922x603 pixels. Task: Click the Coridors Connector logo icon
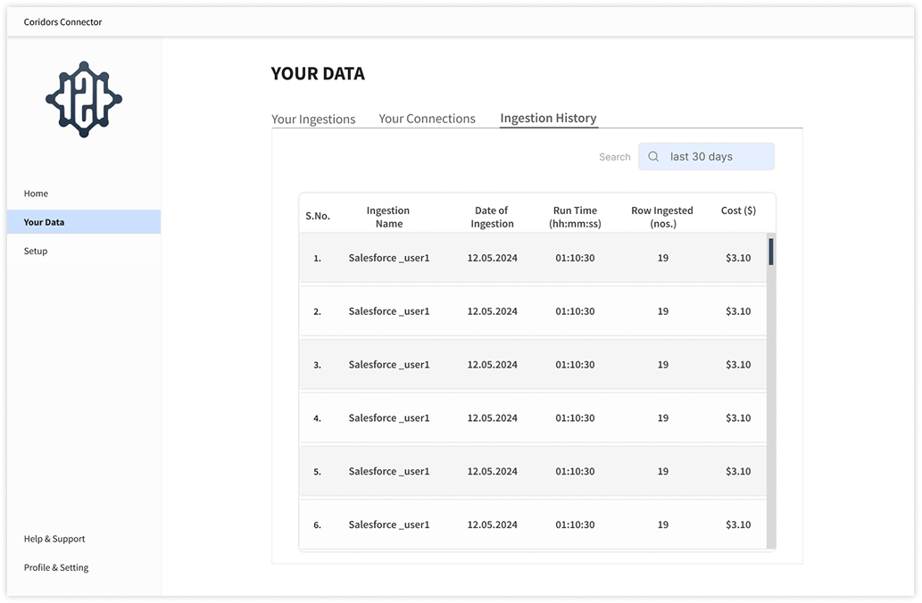[84, 99]
